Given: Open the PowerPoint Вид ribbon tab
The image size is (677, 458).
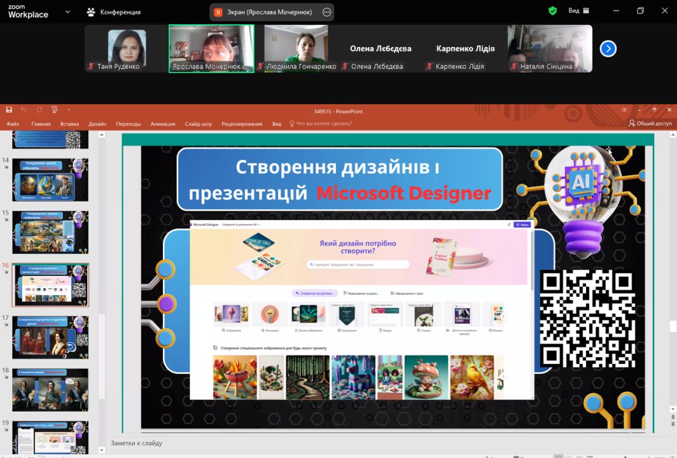Looking at the screenshot, I should coord(277,124).
